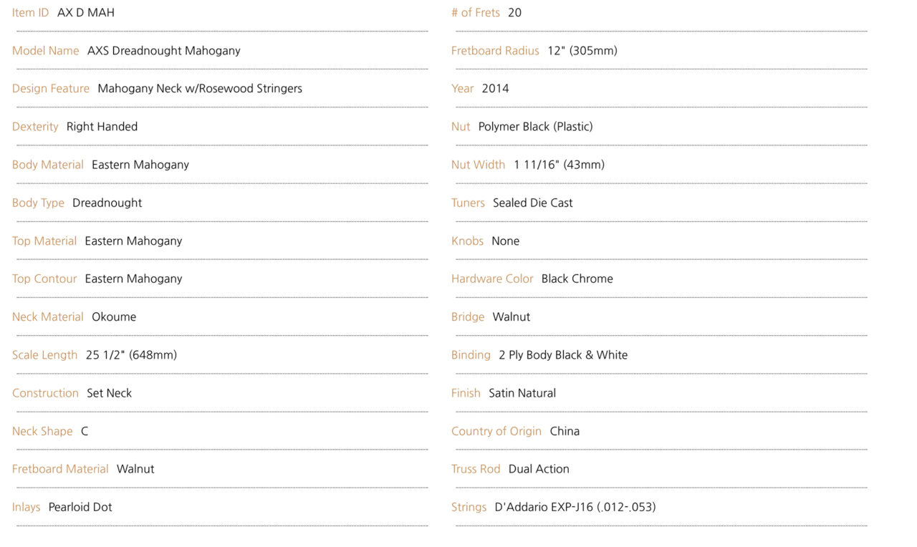Viewport: 917px width, 547px height.
Task: Select the Dreadnought body type value
Action: (x=107, y=203)
